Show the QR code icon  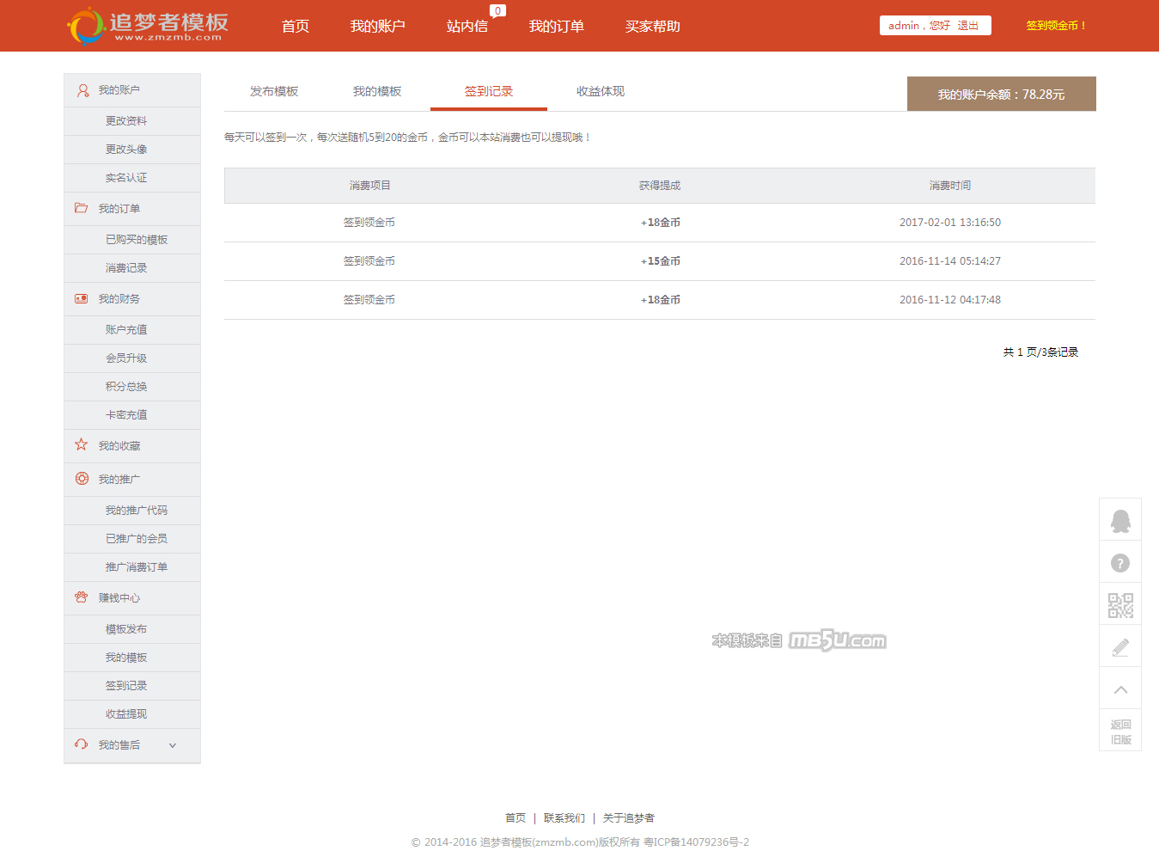coord(1120,605)
